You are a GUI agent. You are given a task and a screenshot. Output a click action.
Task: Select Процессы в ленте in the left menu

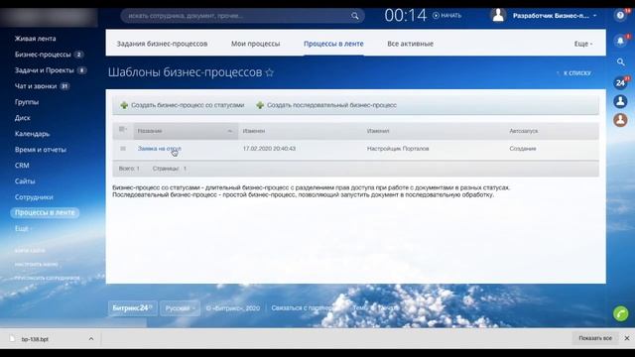coord(45,212)
